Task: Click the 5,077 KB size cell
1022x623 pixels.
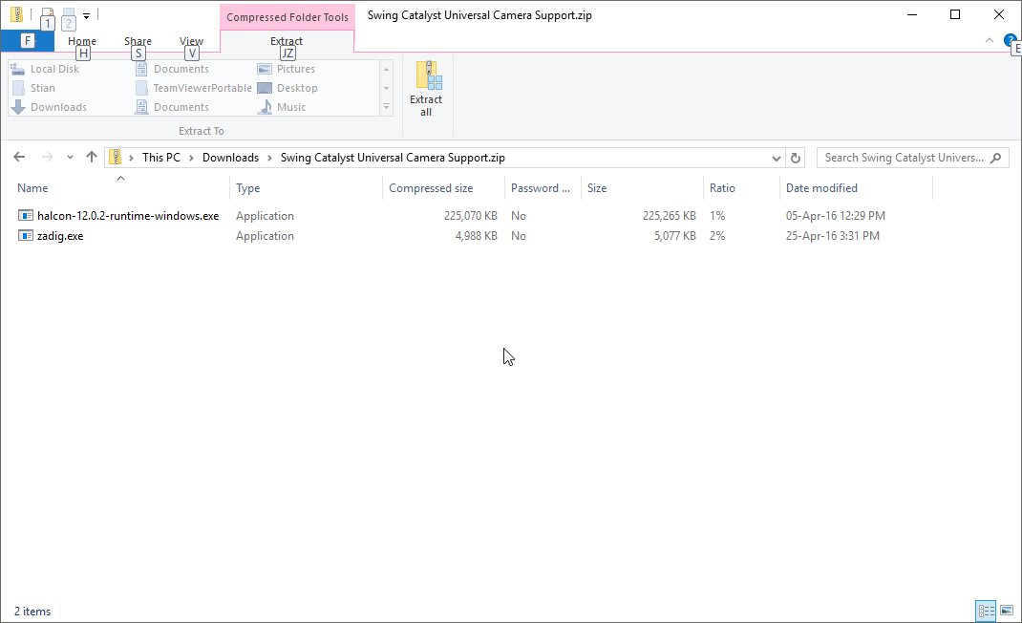Action: (x=675, y=236)
